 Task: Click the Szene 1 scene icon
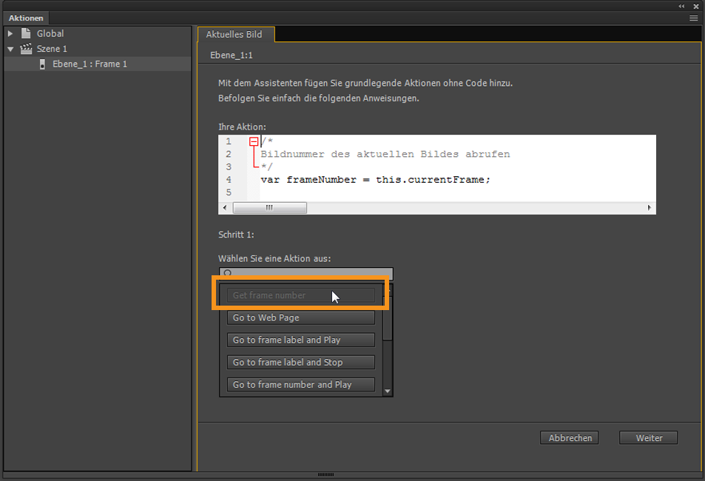click(x=24, y=48)
